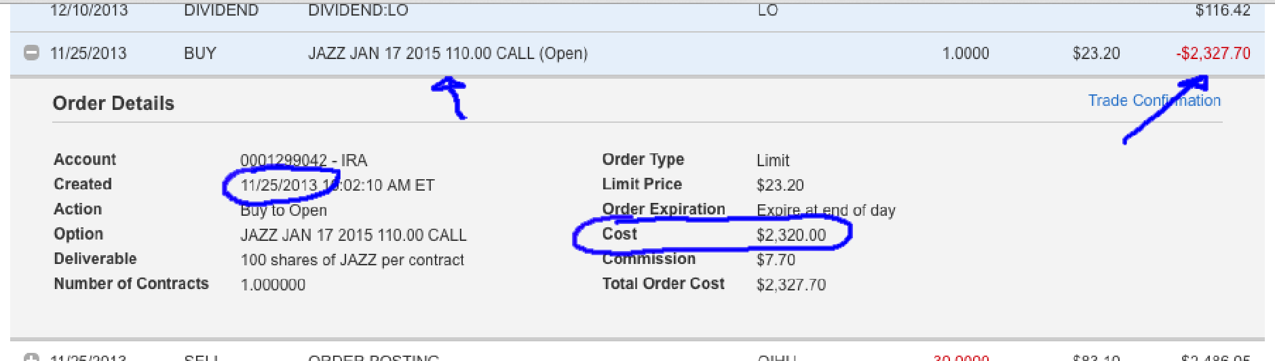
Task: Click the Order Details heading
Action: pyautogui.click(x=113, y=103)
